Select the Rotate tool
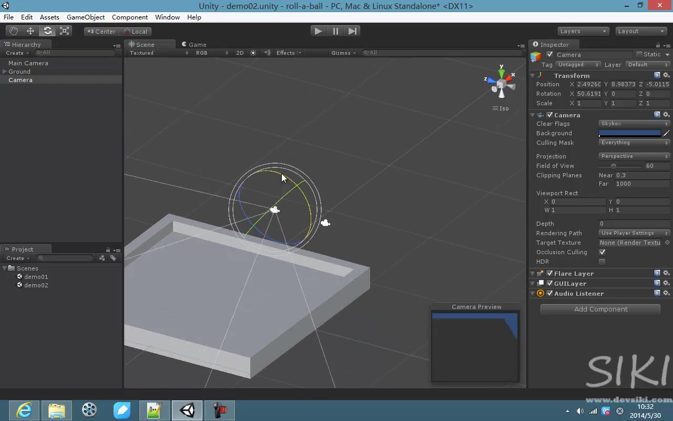Image resolution: width=673 pixels, height=421 pixels. coord(47,31)
